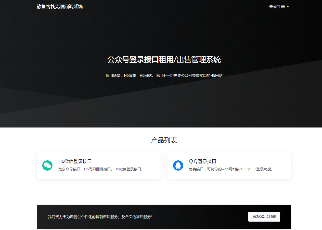Viewport: 322px width, 230px height.
Task: Open the 登录/注册 dropdown menu
Action: tap(277, 7)
